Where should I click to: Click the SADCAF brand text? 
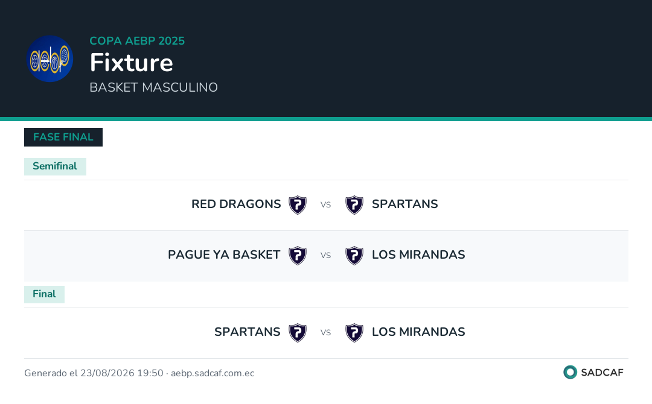pyautogui.click(x=602, y=373)
